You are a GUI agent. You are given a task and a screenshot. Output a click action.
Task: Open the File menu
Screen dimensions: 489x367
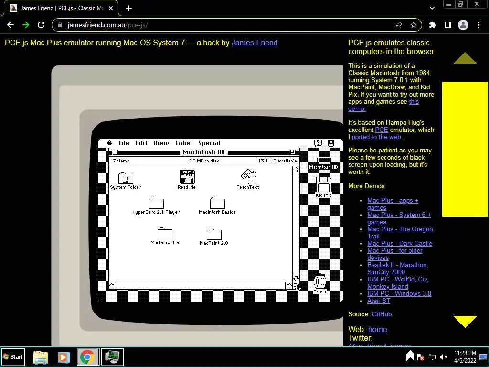click(x=124, y=143)
